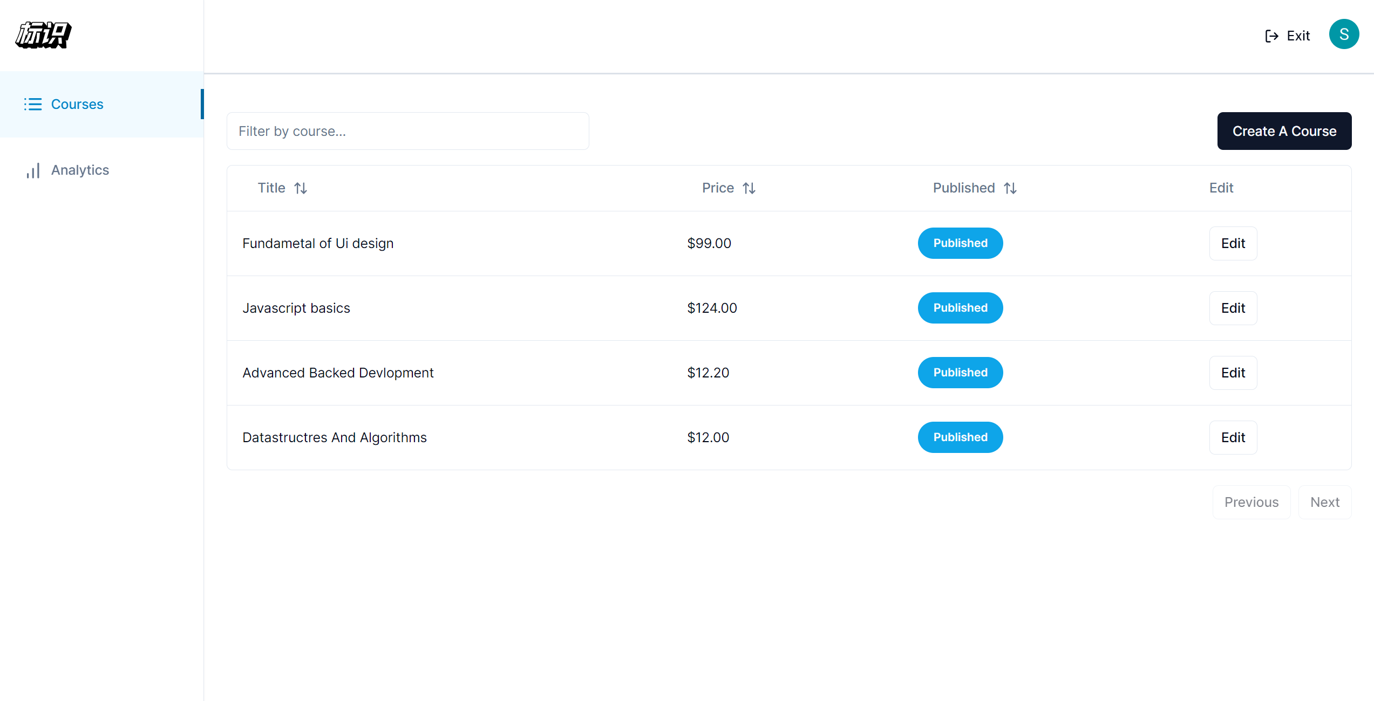Click the Analytics bar chart icon
Screen dimensions: 1374x701
click(33, 170)
